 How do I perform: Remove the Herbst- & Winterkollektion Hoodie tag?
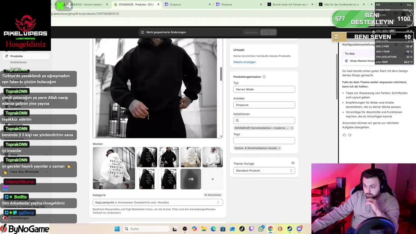tap(279, 148)
